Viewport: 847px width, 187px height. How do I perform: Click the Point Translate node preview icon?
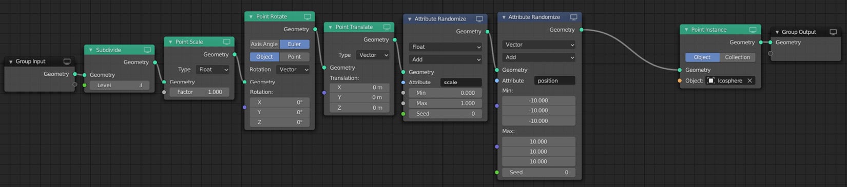[387, 27]
